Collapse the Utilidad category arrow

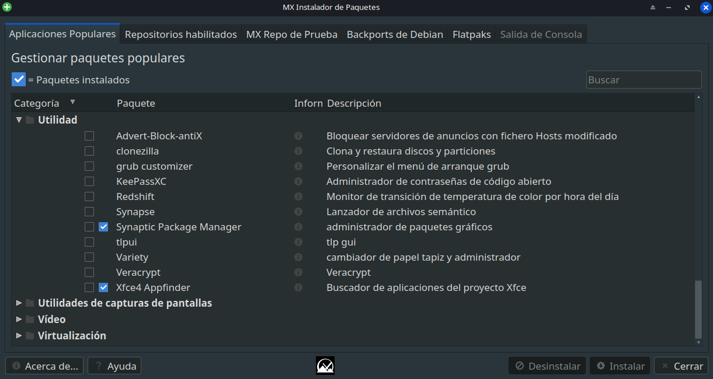(19, 120)
